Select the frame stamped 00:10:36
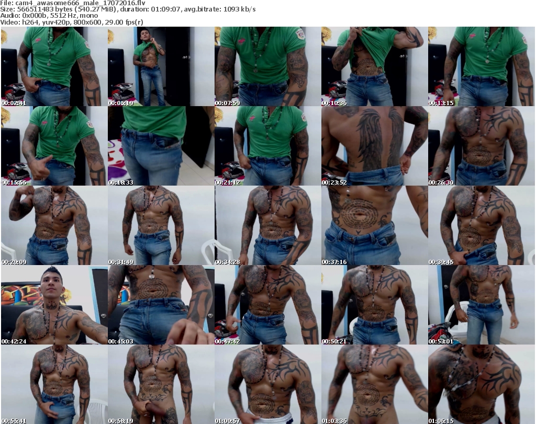The image size is (536, 424). 374,66
